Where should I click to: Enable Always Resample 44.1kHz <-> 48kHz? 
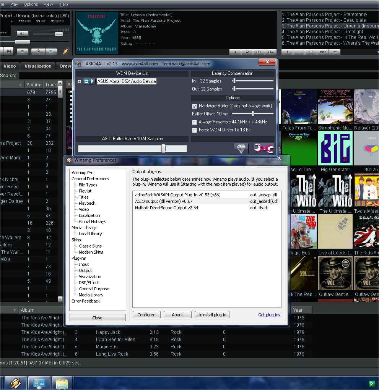pos(195,122)
